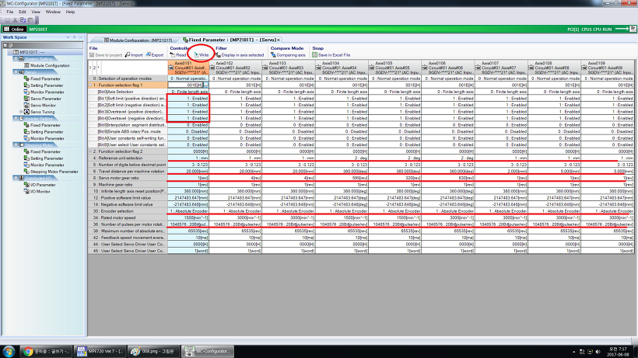
Task: Open I/O Parameter in the tree
Action: tap(43, 185)
